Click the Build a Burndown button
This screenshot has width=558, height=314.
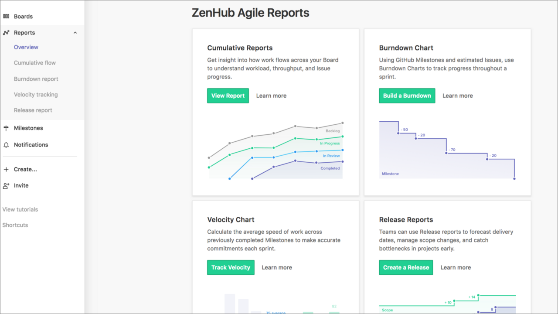pyautogui.click(x=407, y=96)
